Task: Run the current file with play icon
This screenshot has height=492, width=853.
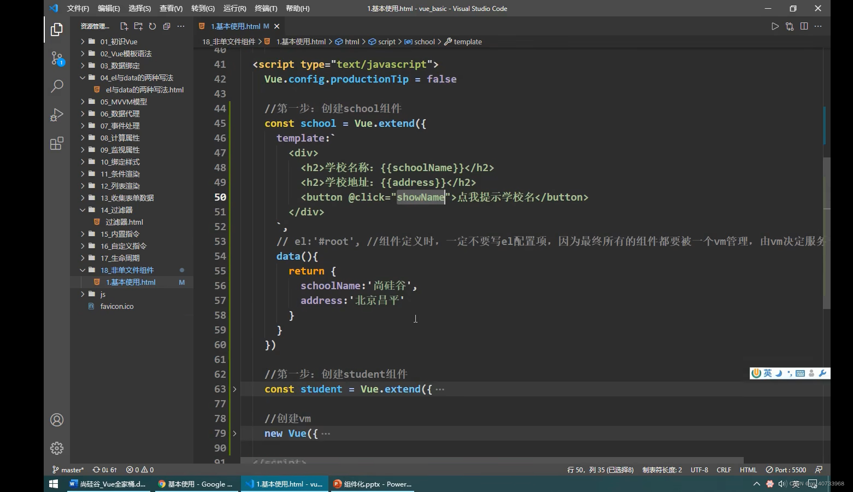Action: coord(775,26)
